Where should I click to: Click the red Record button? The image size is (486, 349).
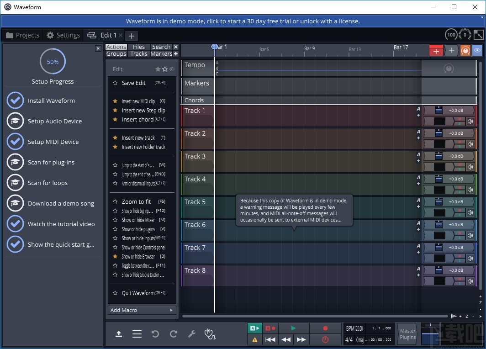tap(325, 328)
